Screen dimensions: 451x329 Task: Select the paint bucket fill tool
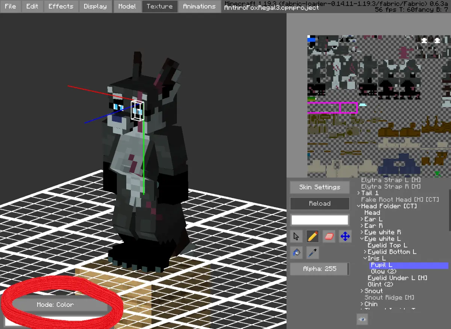(x=297, y=253)
